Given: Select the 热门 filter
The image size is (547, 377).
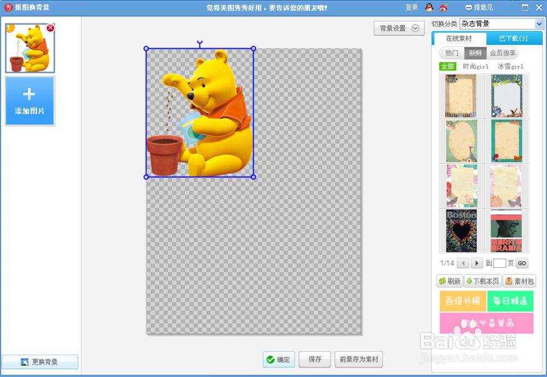Looking at the screenshot, I should pos(452,53).
